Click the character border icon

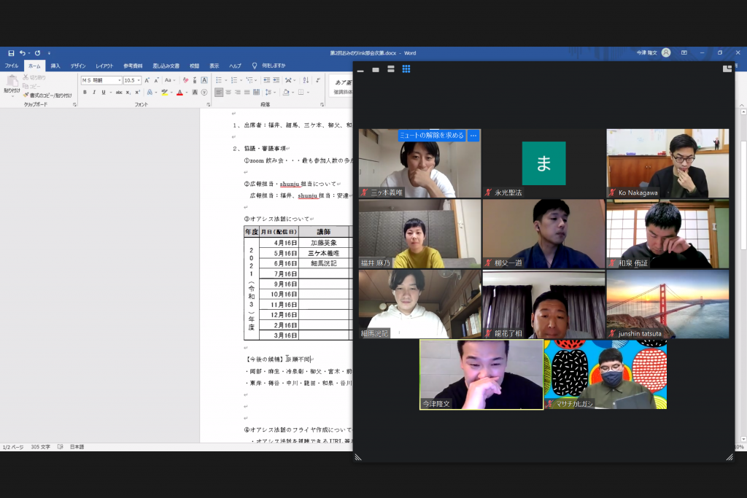pos(204,80)
